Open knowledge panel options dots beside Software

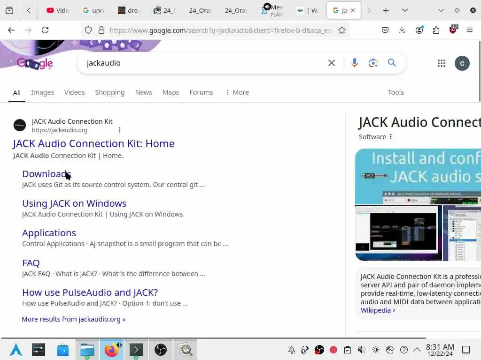(x=390, y=136)
